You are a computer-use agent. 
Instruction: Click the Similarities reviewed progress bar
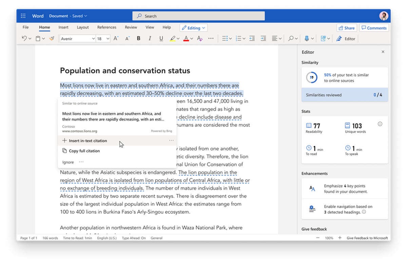click(x=344, y=95)
